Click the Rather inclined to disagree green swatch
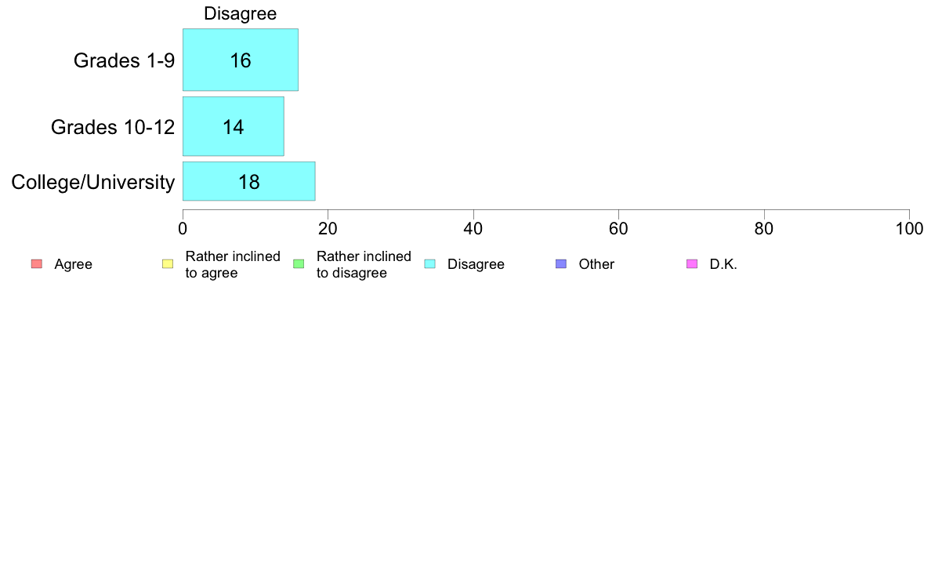The width and height of the screenshot is (931, 577). 299,264
